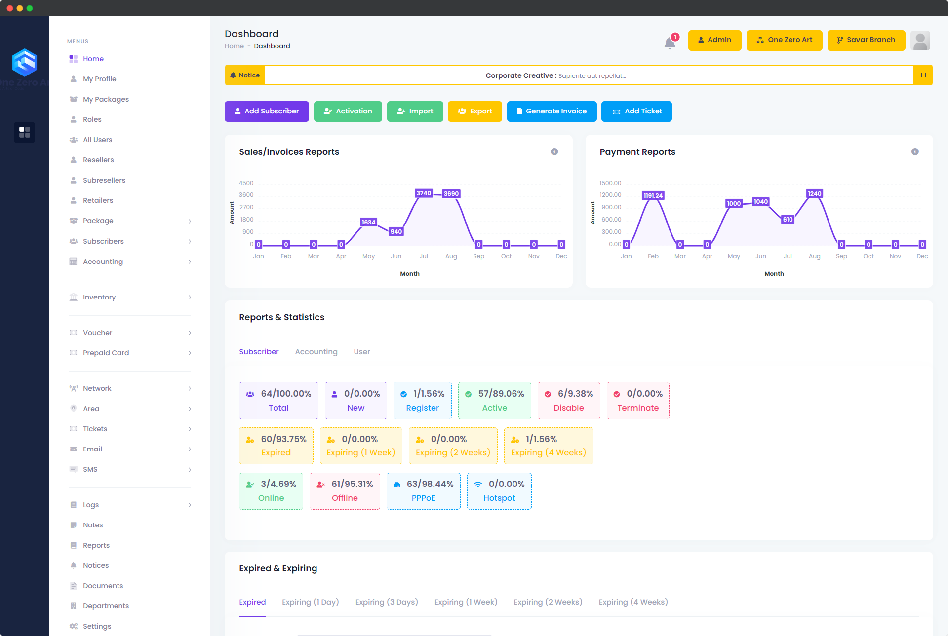The image size is (948, 636).
Task: Click the Savar Branch button
Action: (866, 40)
